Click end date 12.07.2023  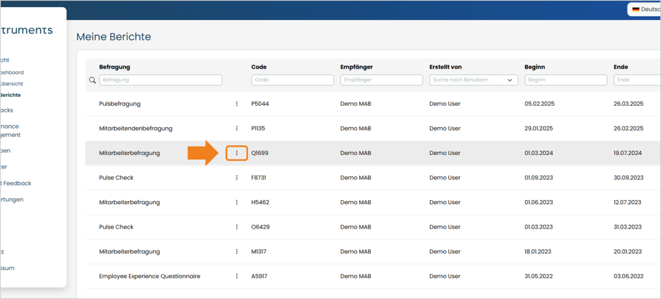[627, 202]
